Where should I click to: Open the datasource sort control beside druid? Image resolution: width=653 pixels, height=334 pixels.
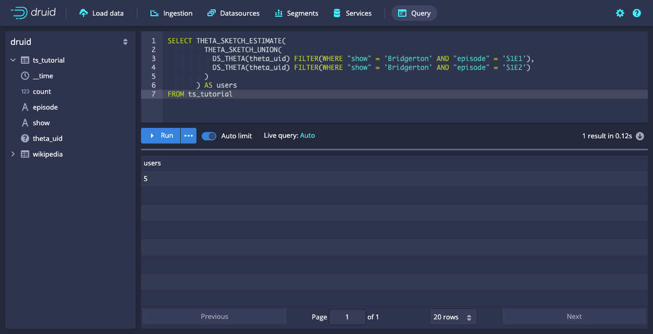coord(125,41)
